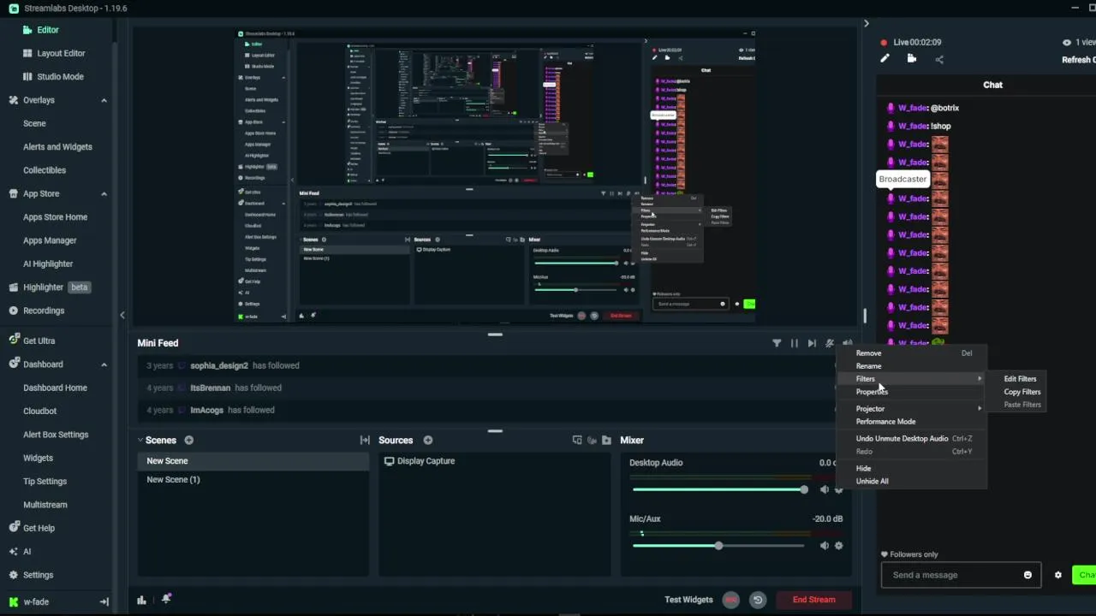The width and height of the screenshot is (1096, 616).
Task: Open chat settings gear
Action: point(1057,575)
